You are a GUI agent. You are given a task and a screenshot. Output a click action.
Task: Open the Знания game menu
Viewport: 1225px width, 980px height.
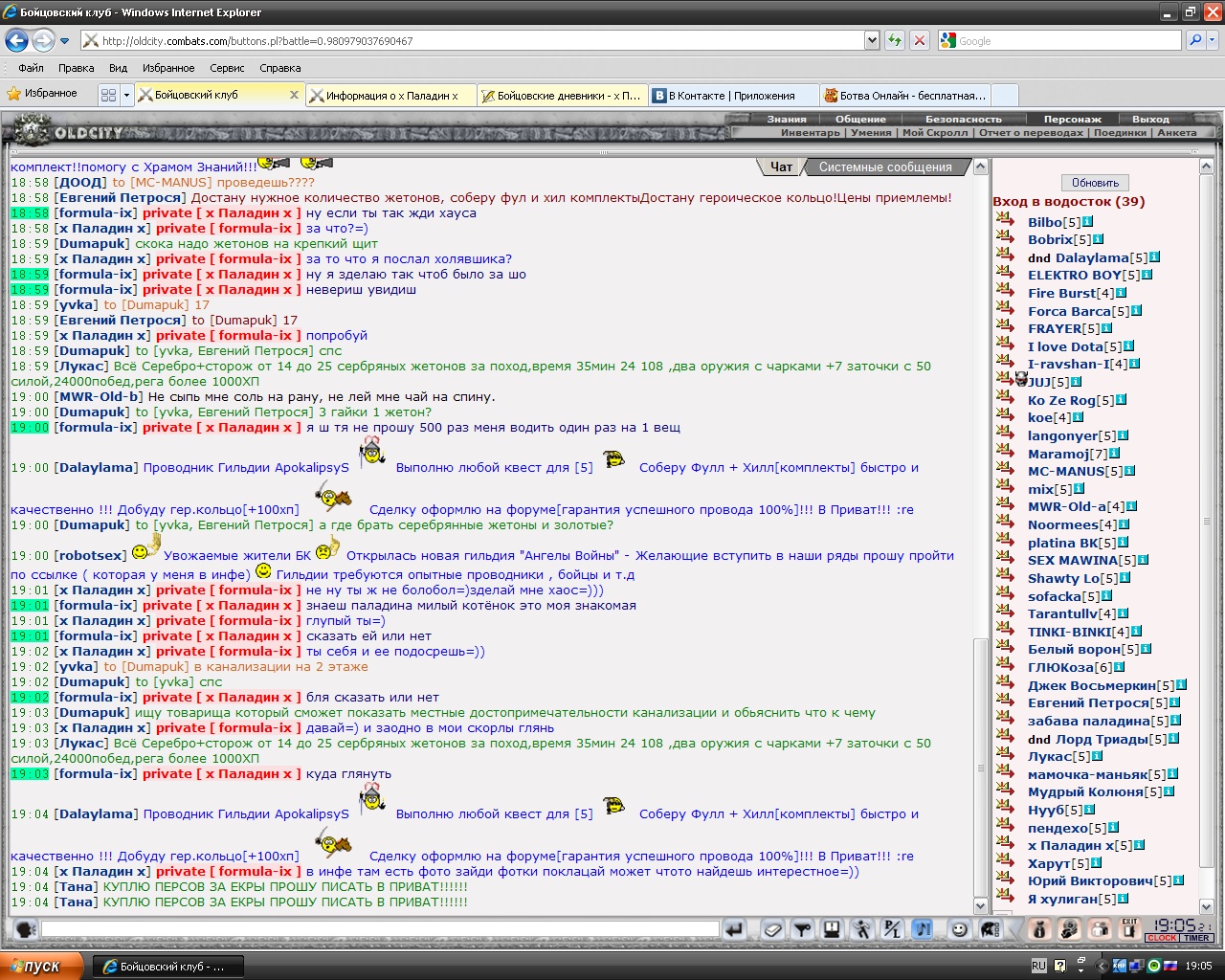coord(787,120)
